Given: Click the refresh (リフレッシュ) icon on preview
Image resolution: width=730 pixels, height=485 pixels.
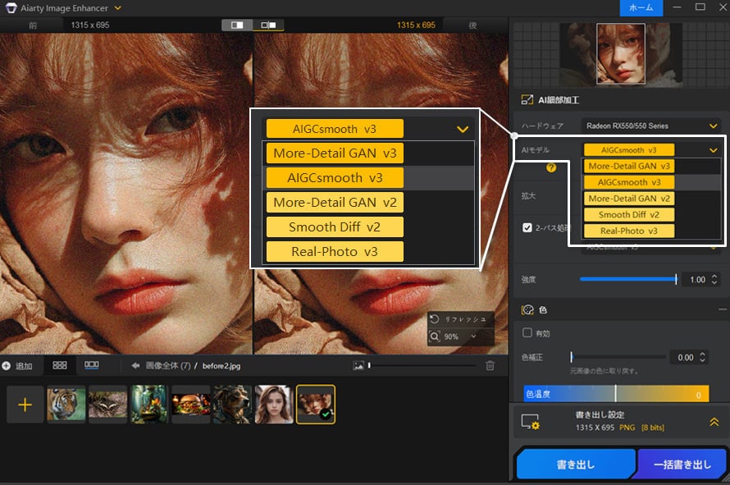Looking at the screenshot, I should click(435, 318).
